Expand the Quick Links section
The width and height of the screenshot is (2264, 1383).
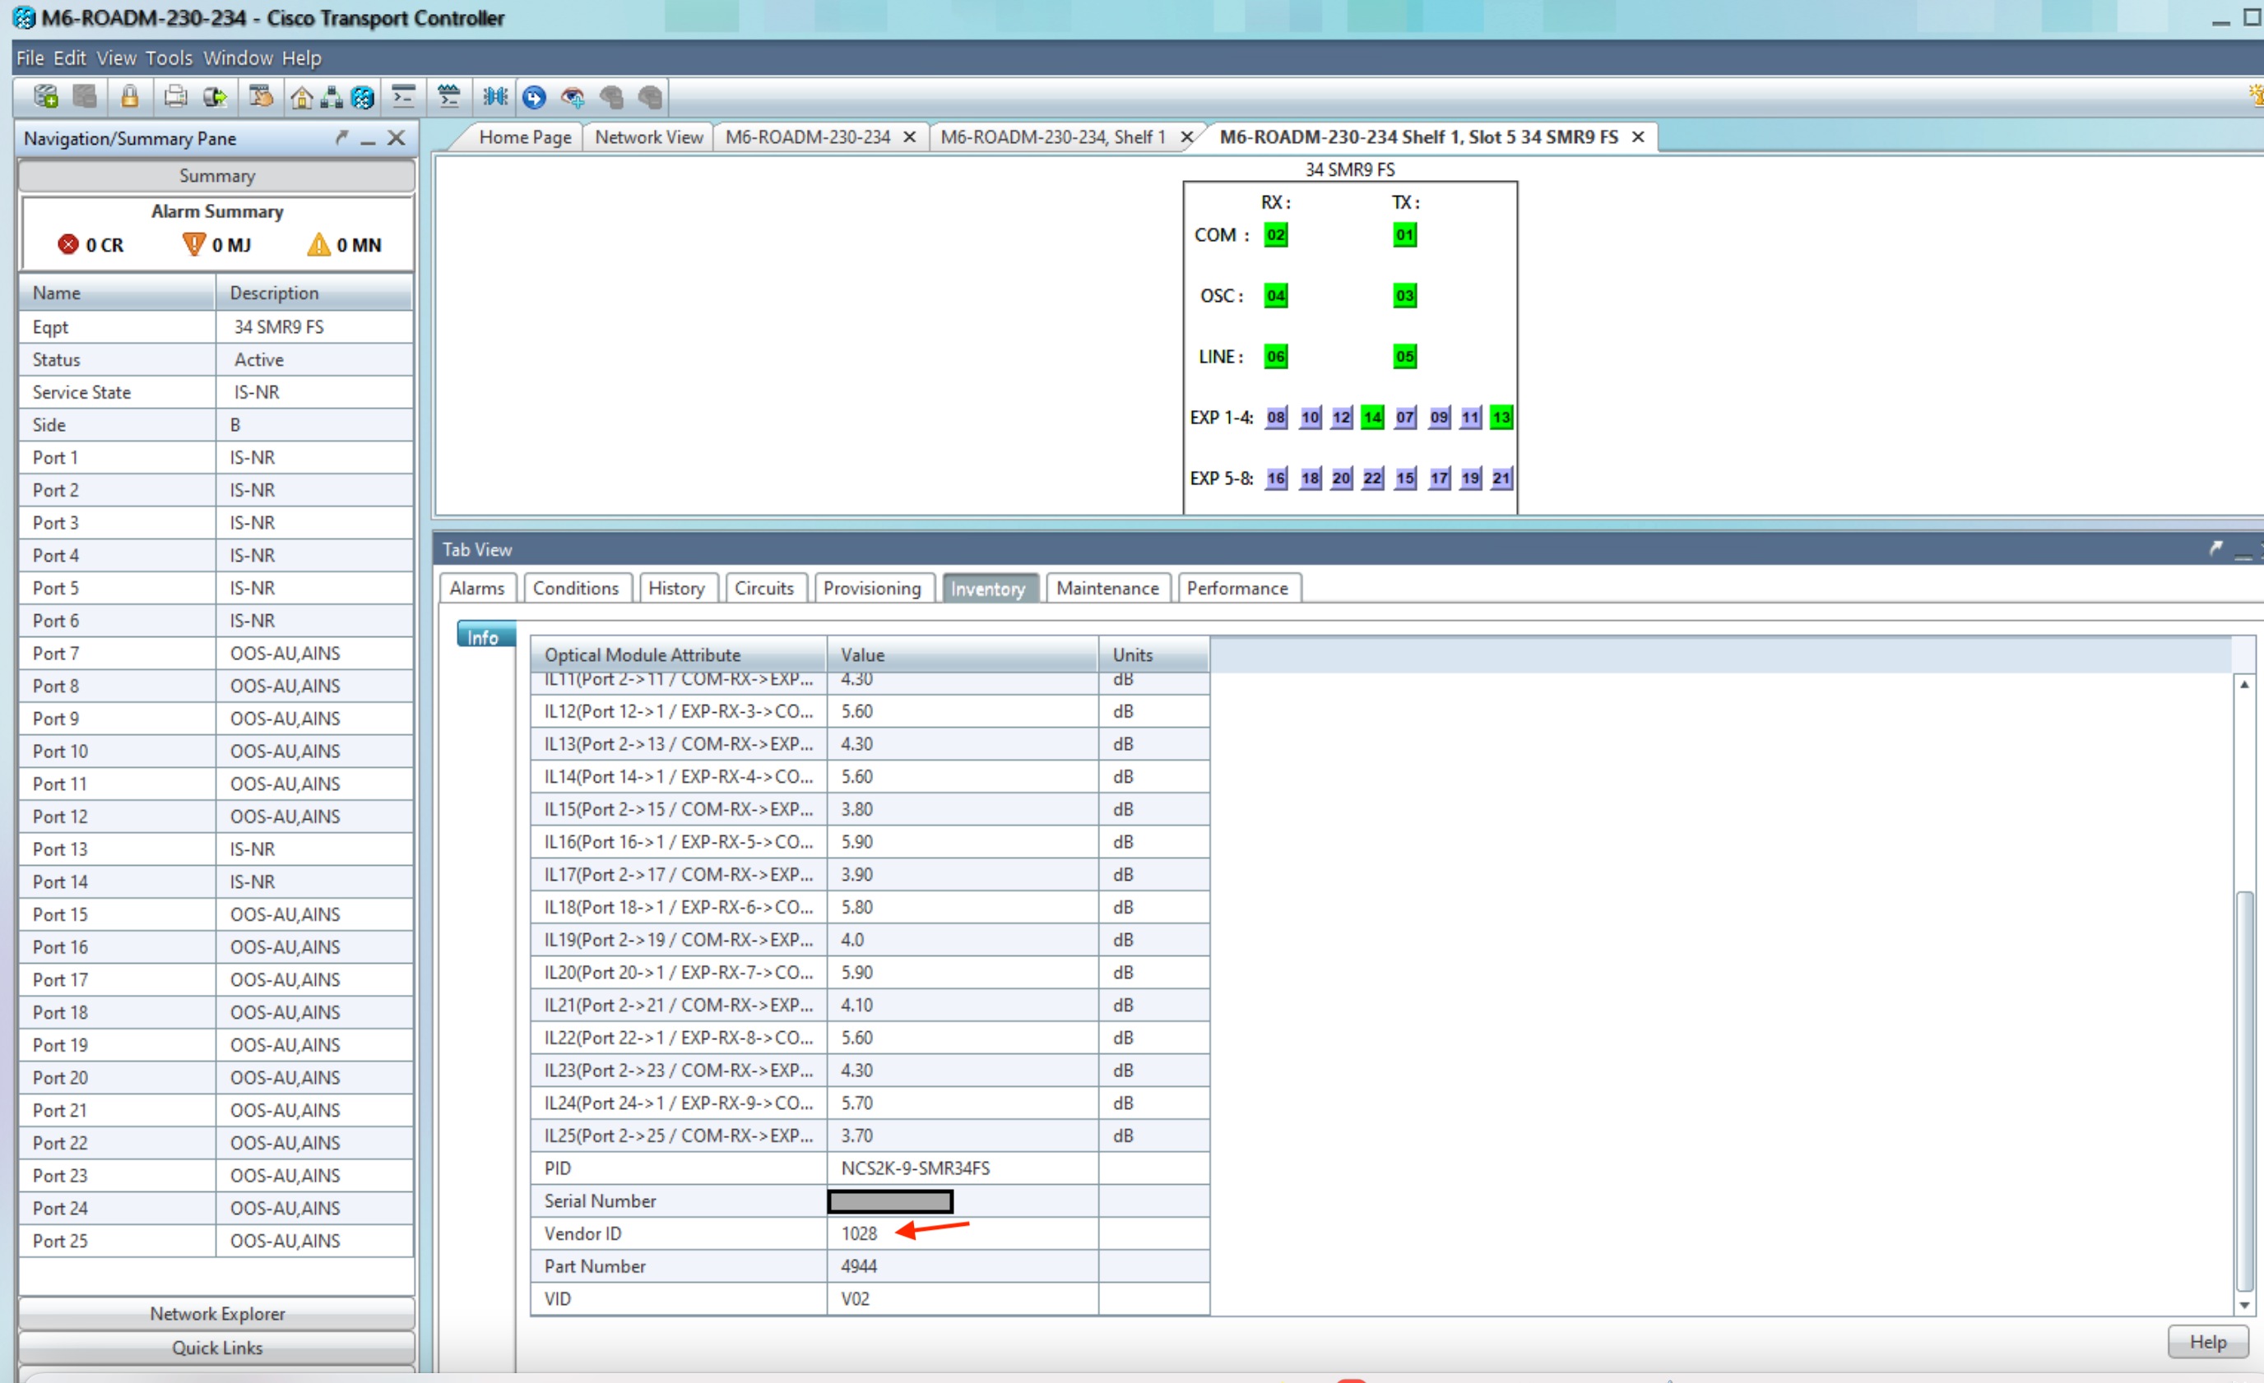pyautogui.click(x=217, y=1347)
